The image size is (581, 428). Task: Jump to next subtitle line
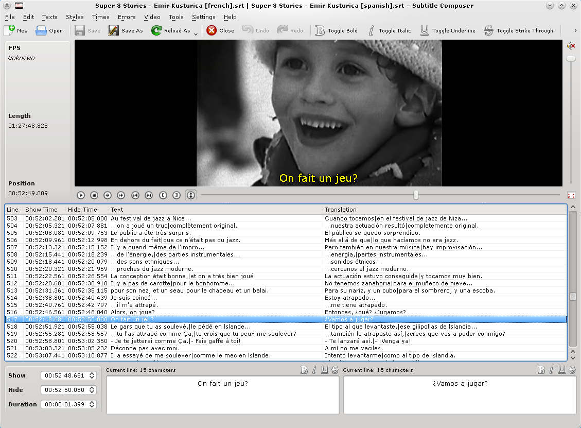[x=149, y=195]
